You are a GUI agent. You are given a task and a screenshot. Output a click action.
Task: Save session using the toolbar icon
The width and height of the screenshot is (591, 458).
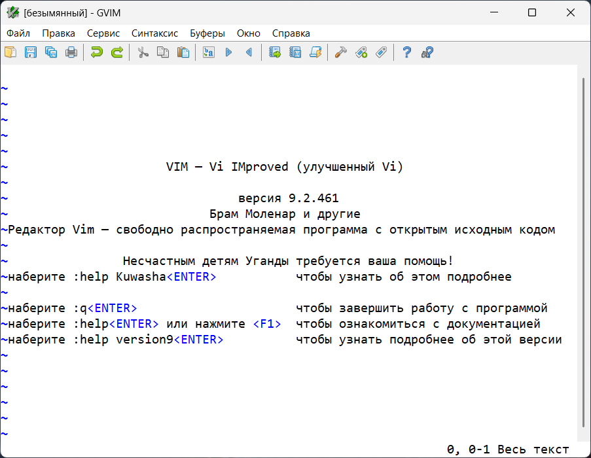(x=295, y=52)
